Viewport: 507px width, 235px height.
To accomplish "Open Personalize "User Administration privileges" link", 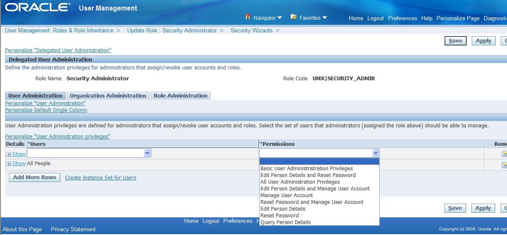I will point(57,136).
